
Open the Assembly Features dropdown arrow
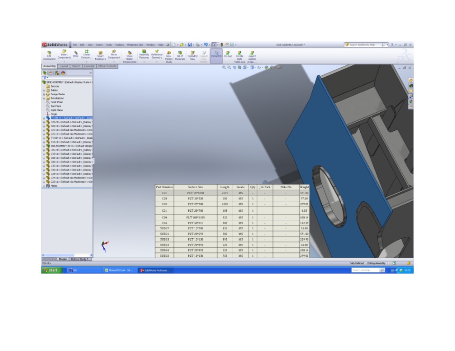[144, 62]
